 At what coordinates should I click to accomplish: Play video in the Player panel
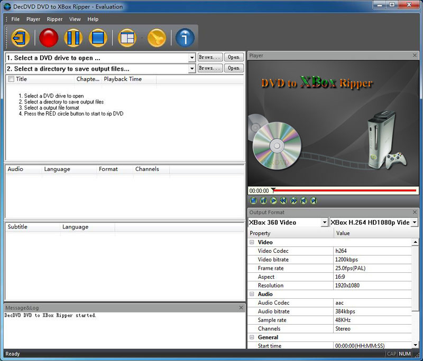click(x=273, y=201)
